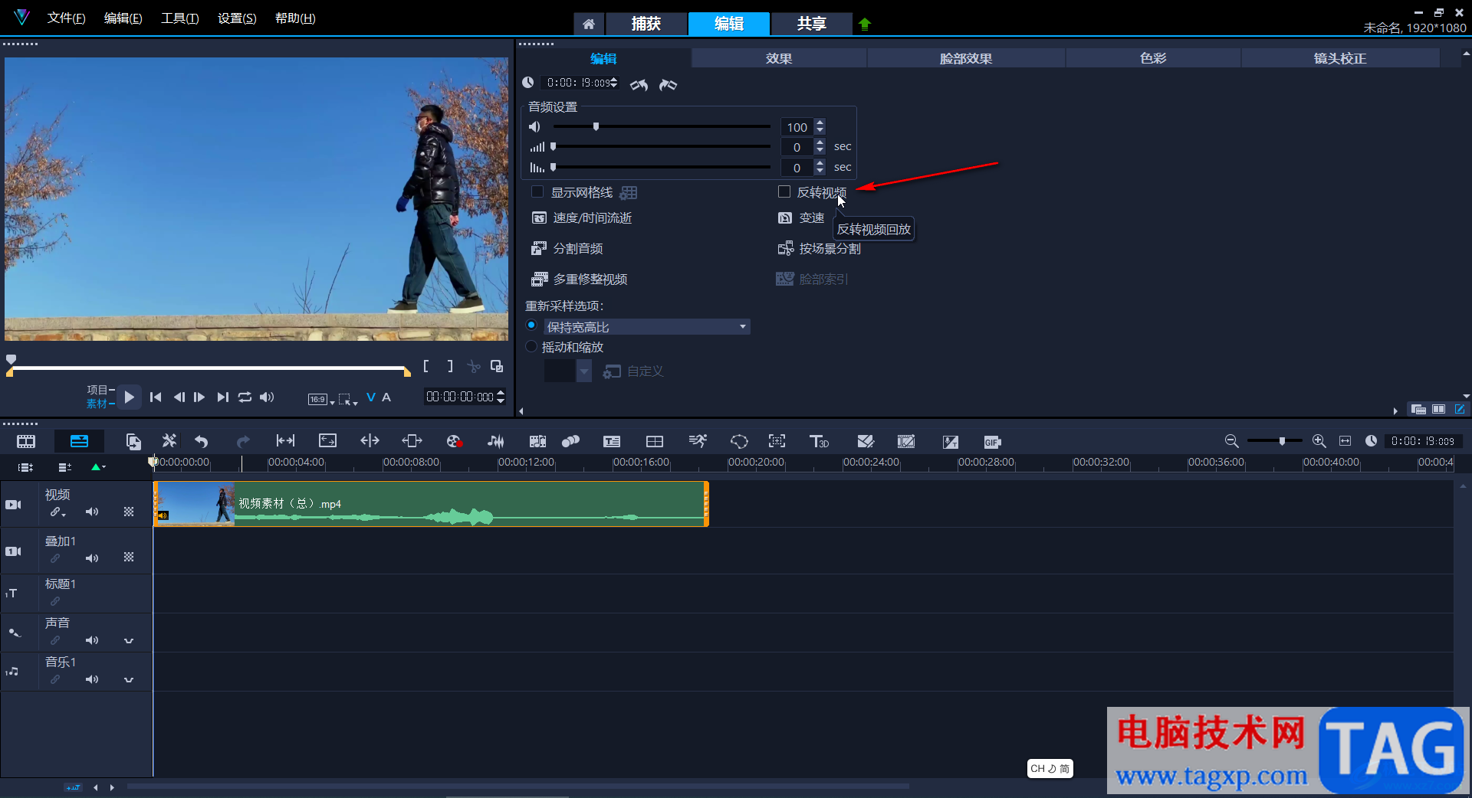The height and width of the screenshot is (798, 1472).
Task: Click 按场景分割 button
Action: coord(820,249)
